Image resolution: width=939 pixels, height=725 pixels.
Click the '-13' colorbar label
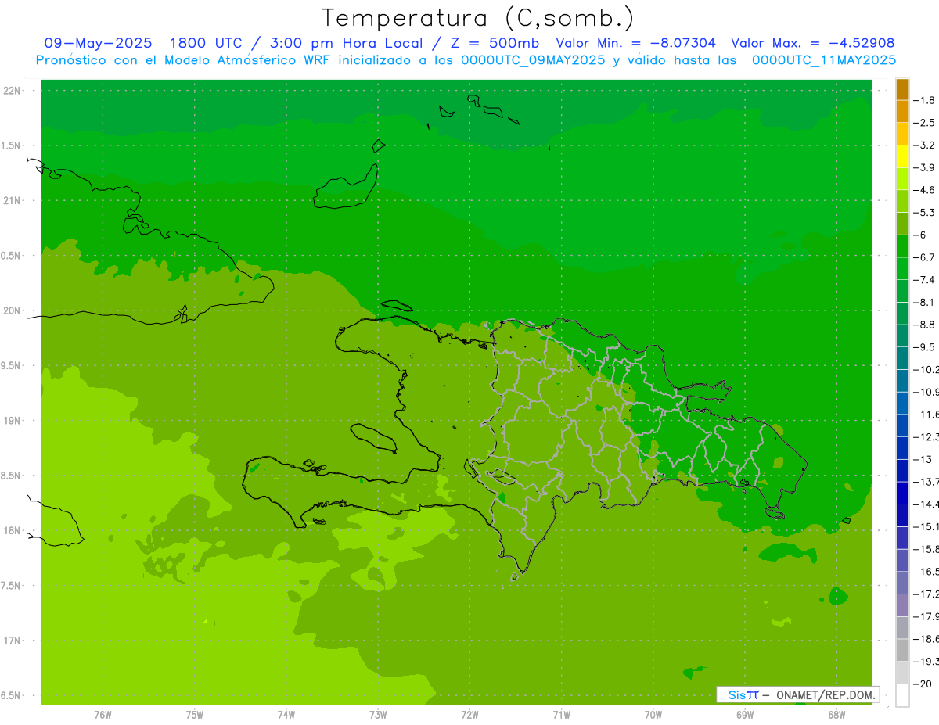pyautogui.click(x=922, y=460)
